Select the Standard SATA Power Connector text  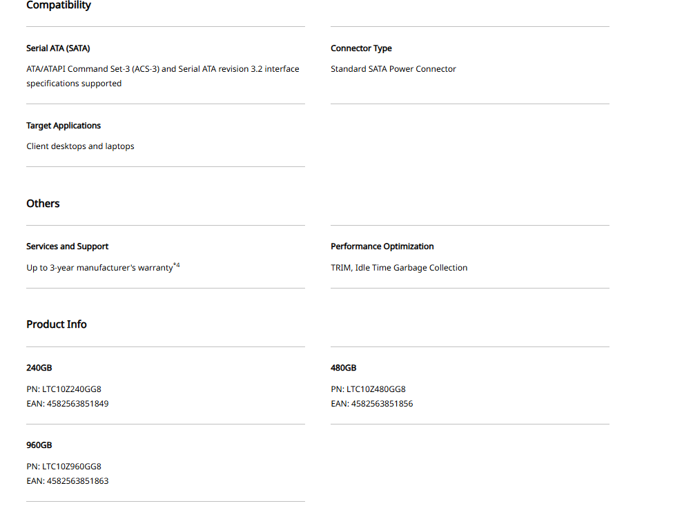pos(393,69)
